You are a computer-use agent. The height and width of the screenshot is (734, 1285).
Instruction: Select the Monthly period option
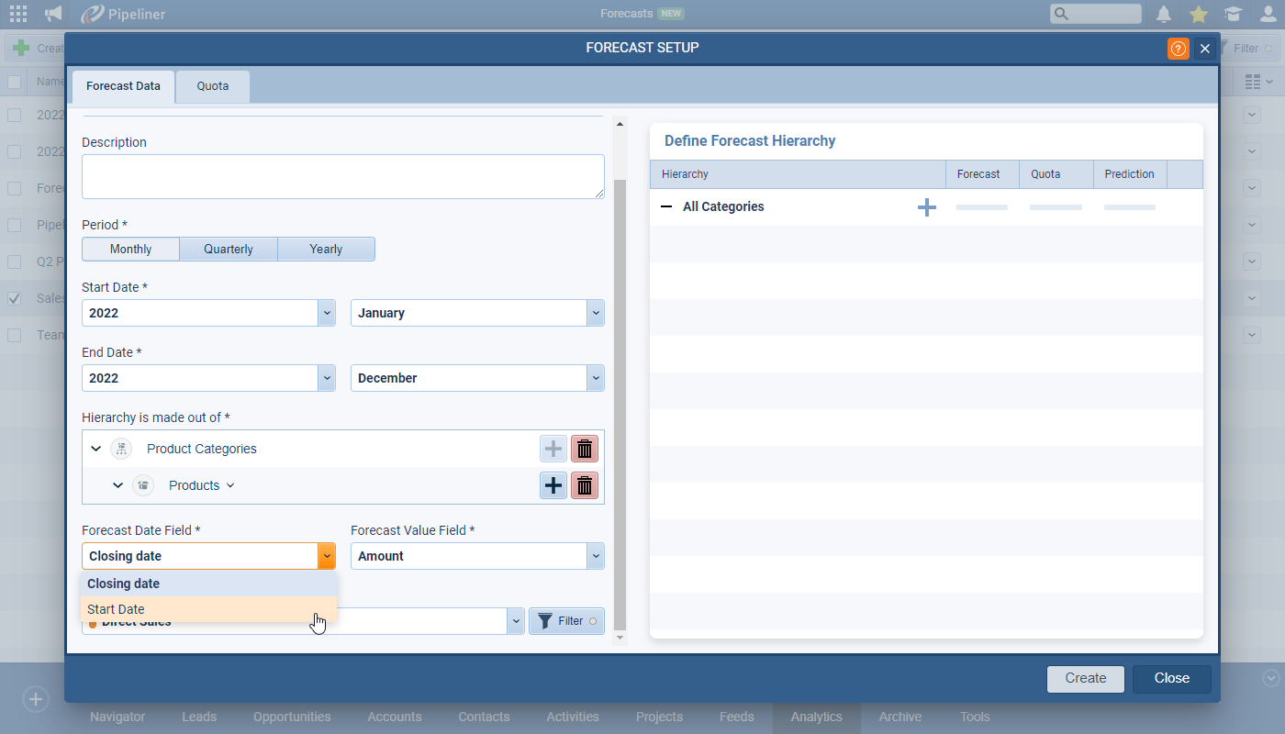click(x=130, y=249)
